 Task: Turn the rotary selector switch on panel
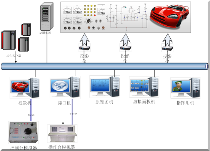[88, 21]
